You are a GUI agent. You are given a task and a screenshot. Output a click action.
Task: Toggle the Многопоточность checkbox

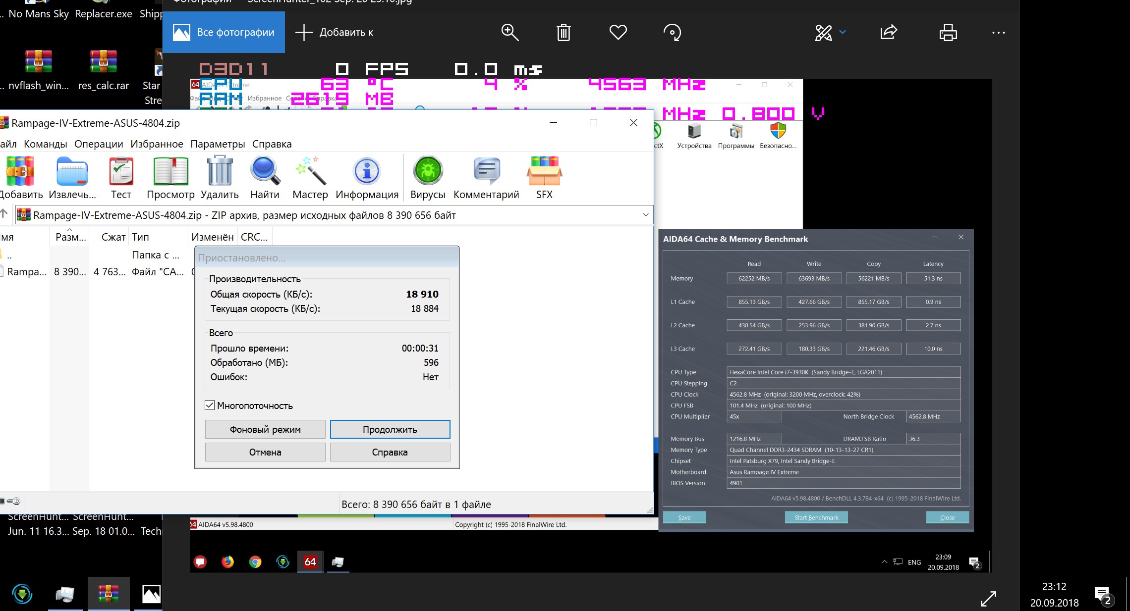click(x=210, y=405)
